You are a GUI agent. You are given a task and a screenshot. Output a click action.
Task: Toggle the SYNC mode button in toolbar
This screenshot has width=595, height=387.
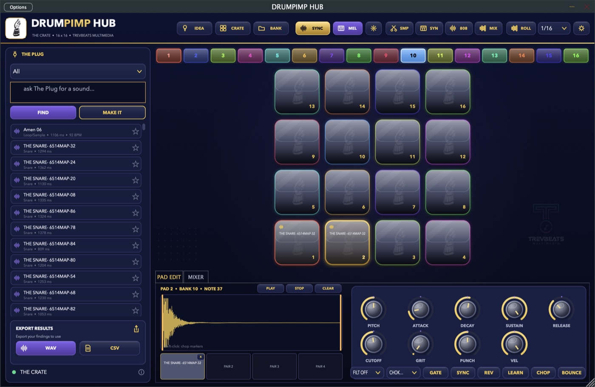coord(312,28)
